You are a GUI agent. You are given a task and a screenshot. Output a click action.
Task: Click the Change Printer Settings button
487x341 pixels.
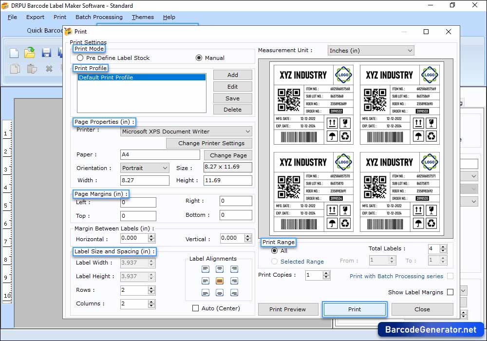[x=209, y=143]
